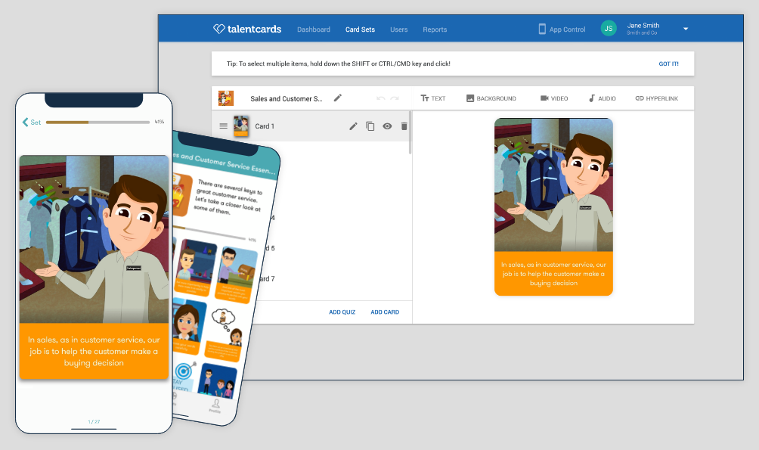Image resolution: width=759 pixels, height=450 pixels.
Task: Dismiss the tip with GOT IT!
Action: pos(668,64)
